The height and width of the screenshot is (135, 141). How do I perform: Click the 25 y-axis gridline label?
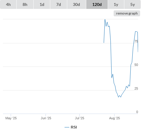[136, 88]
